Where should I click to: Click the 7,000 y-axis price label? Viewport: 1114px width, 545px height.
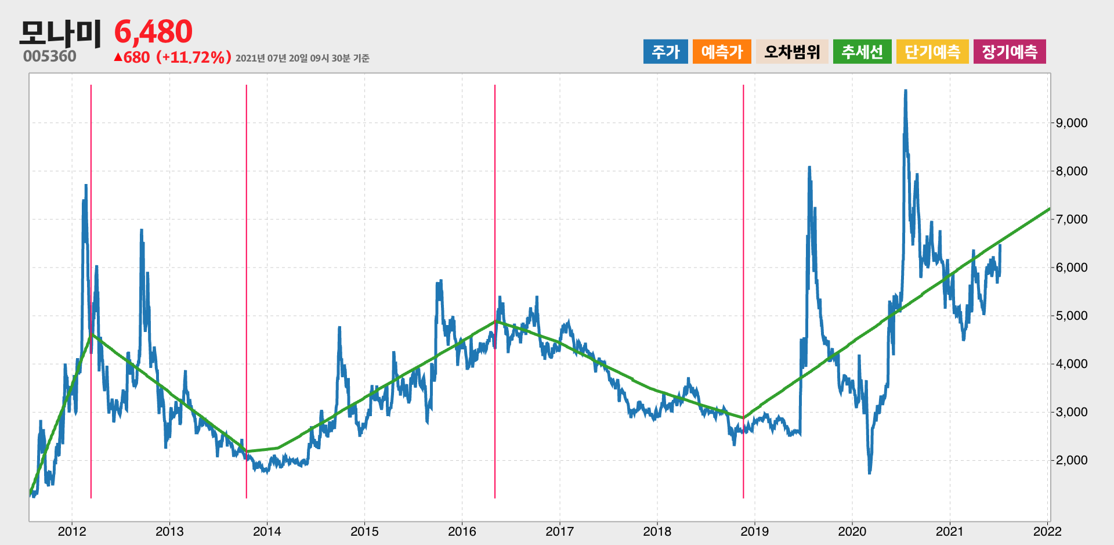1072,219
